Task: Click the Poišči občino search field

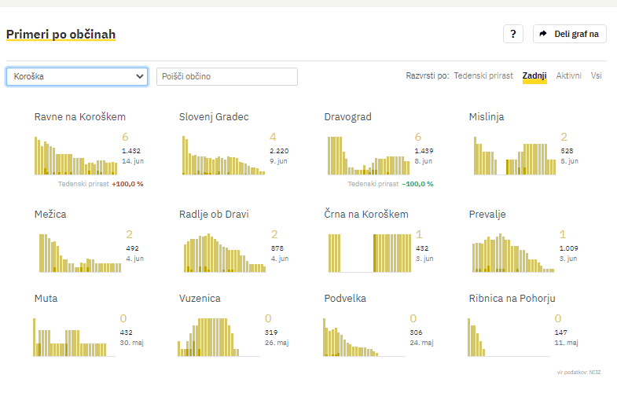Action: pyautogui.click(x=227, y=76)
